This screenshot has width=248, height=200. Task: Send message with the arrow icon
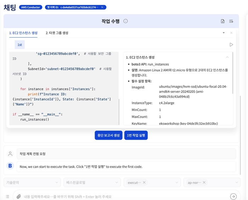click(233, 196)
